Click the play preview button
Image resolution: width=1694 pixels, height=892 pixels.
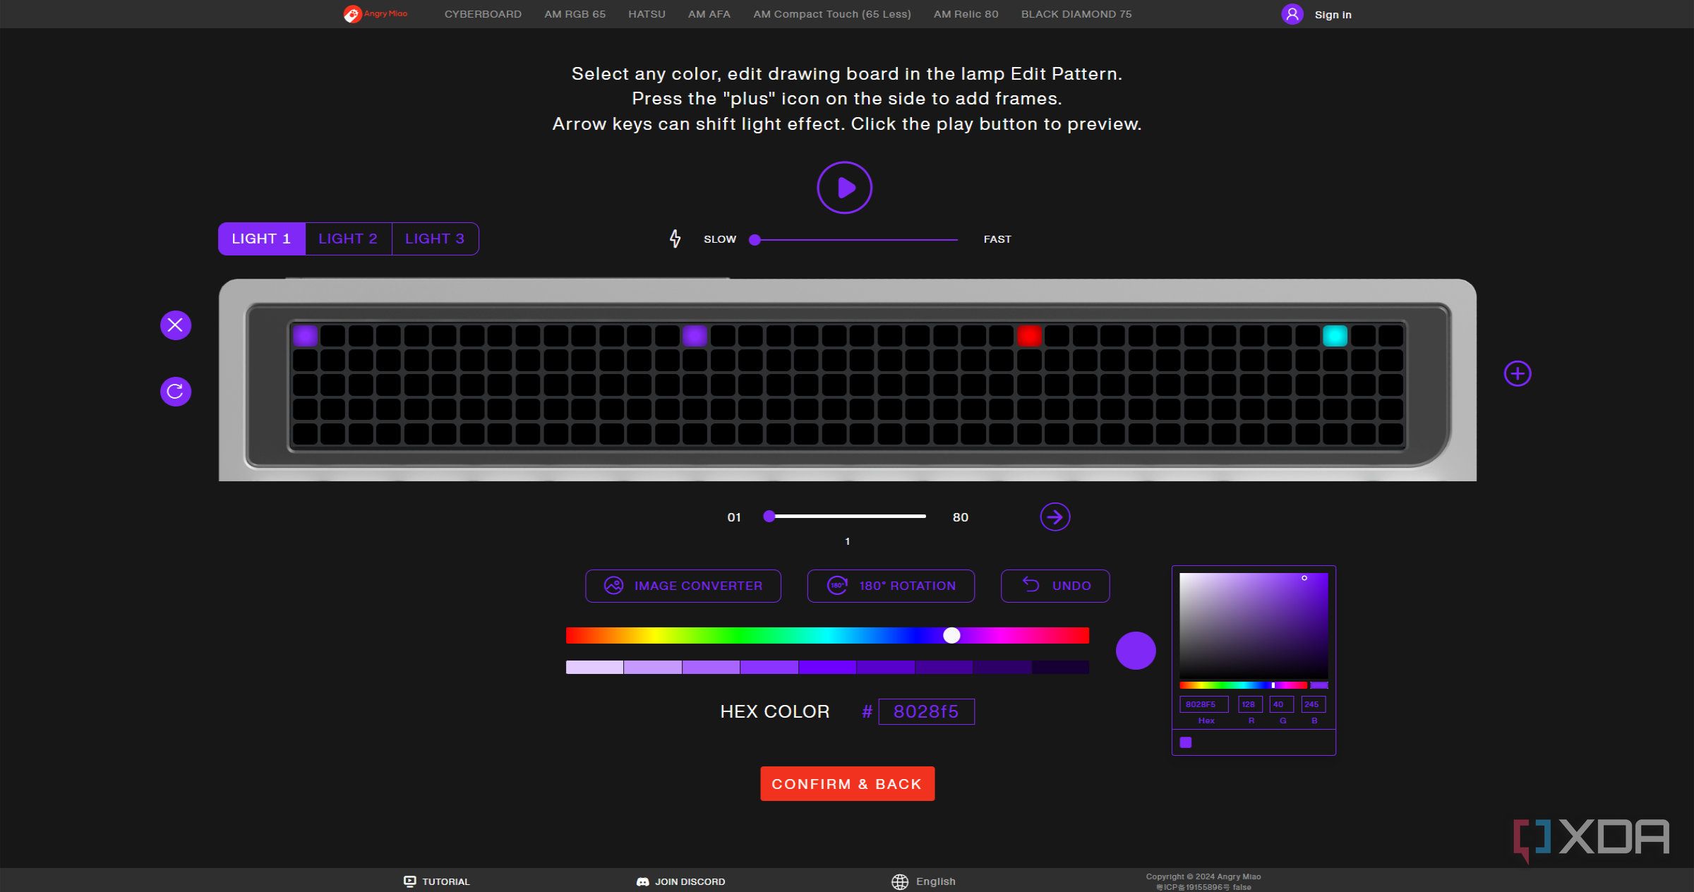pos(844,188)
